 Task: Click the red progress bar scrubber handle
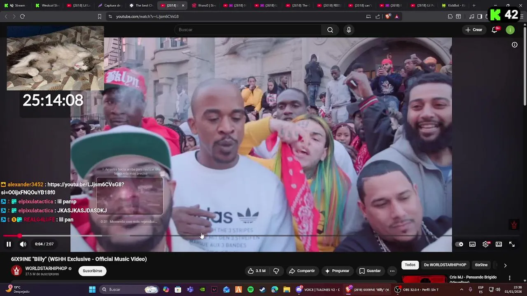(x=19, y=236)
